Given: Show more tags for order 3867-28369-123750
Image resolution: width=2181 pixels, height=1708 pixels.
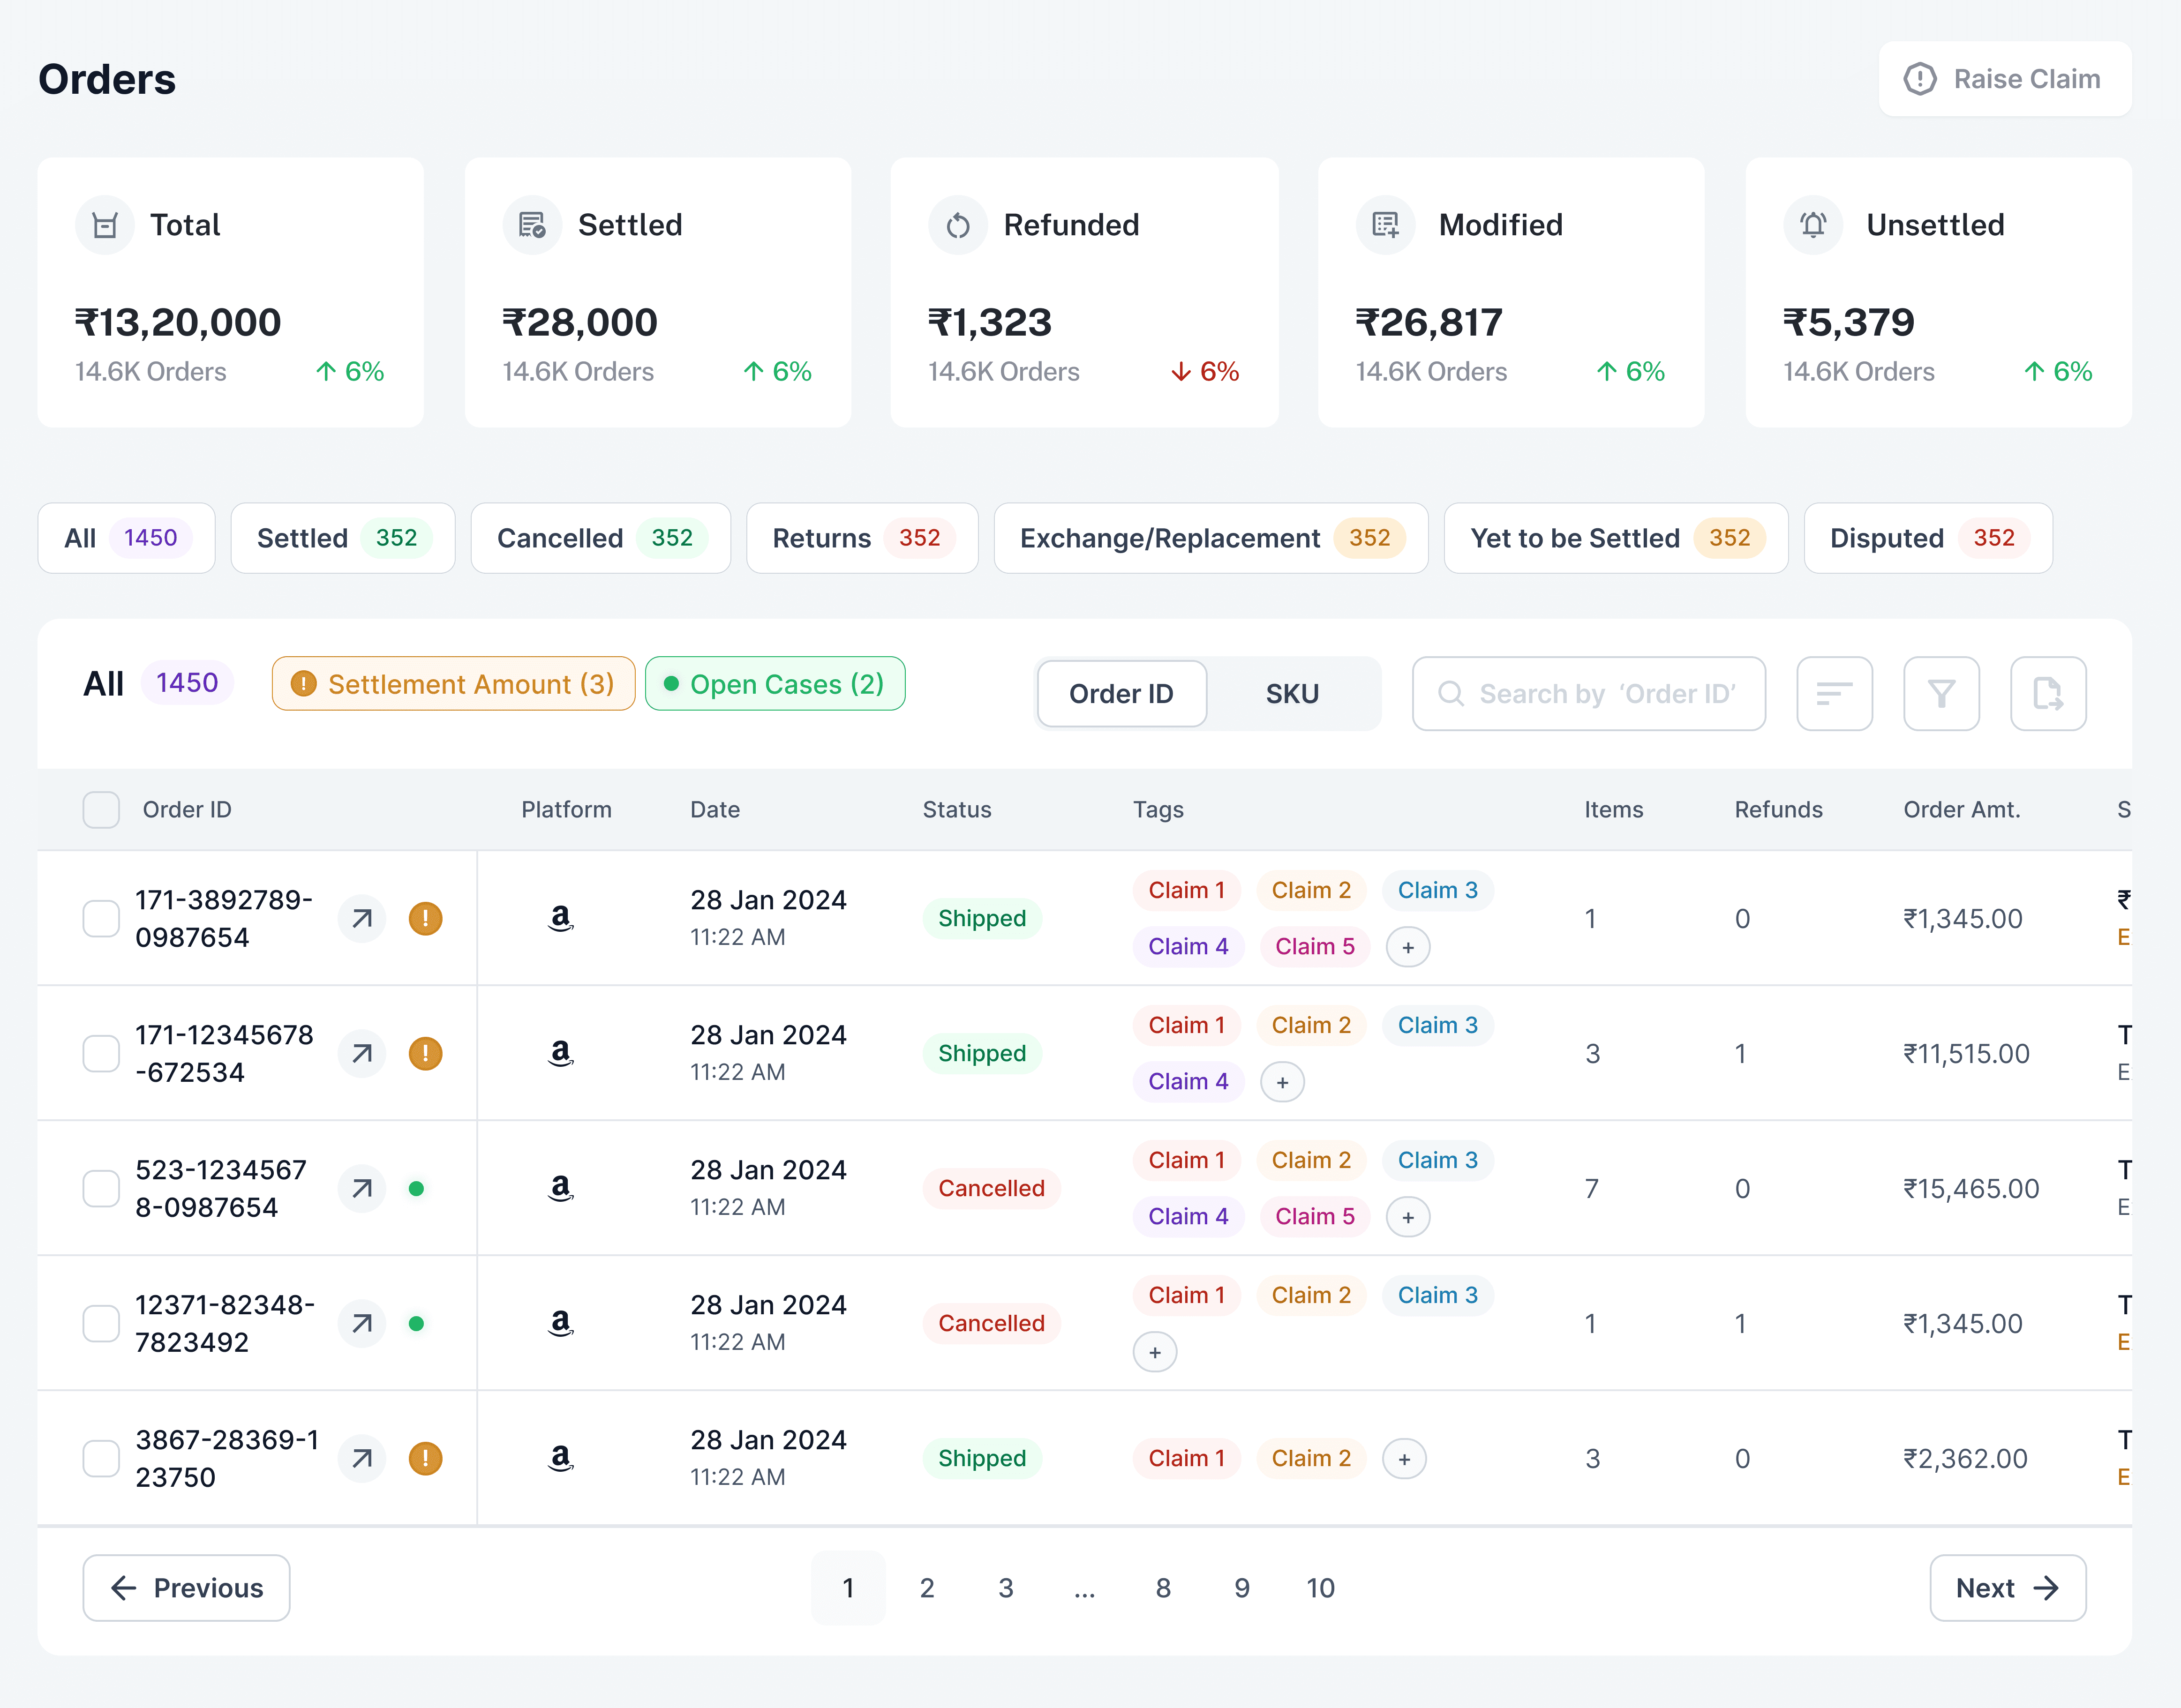Looking at the screenshot, I should point(1403,1459).
